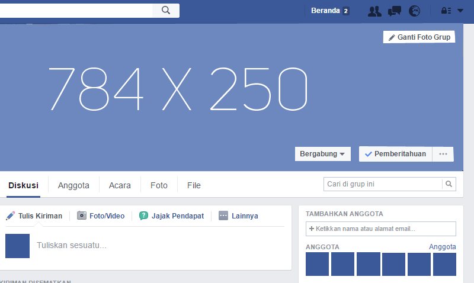474x283 pixels.
Task: Click the composer profile picture
Action: click(x=18, y=246)
